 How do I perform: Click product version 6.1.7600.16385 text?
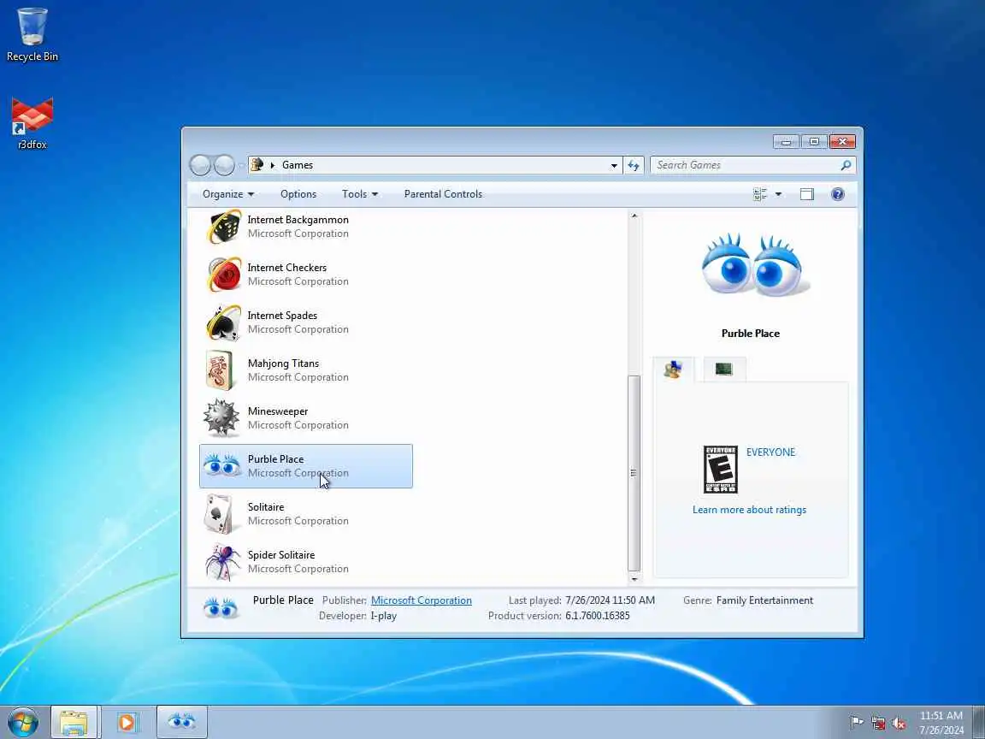598,616
